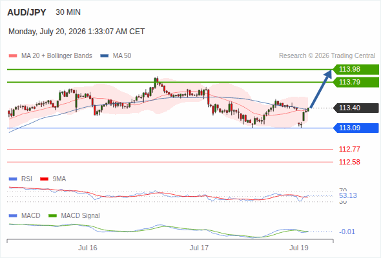Click the MA 20 + Bollinger Bands swatch

click(13, 56)
